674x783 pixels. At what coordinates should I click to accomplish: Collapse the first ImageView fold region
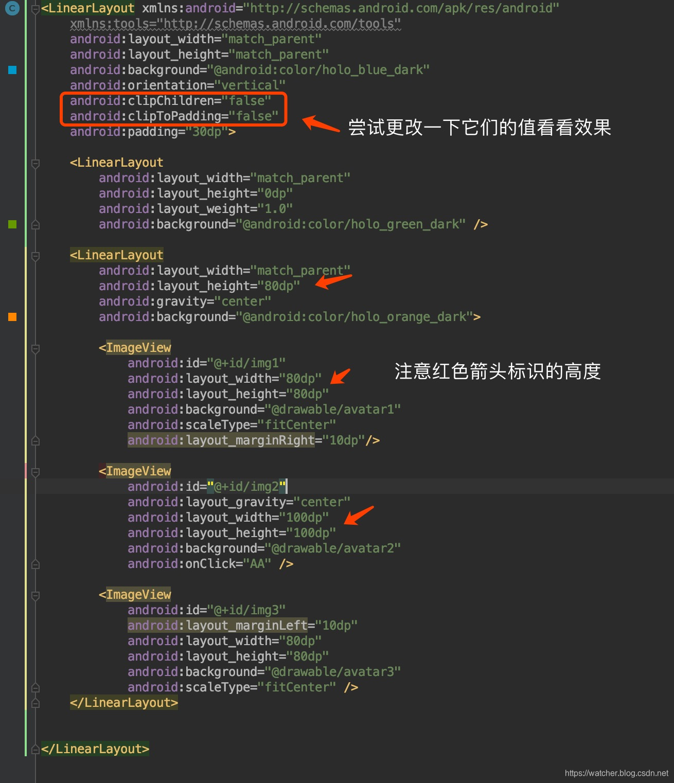[x=35, y=348]
